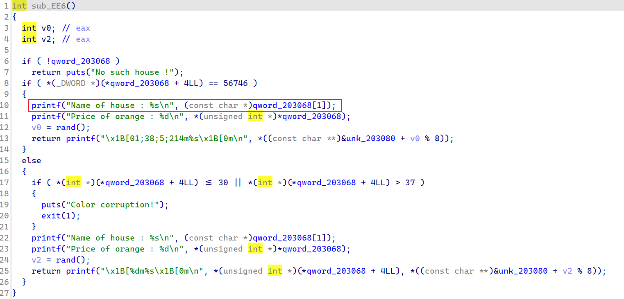
Task: Click line number 24 in the gutter
Action: click(x=5, y=260)
